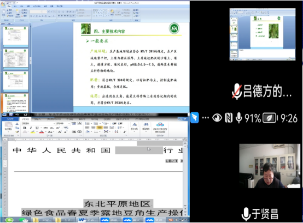The height and width of the screenshot is (223, 303).
Task: Click the Find and Edit binoculars icon
Action: tap(146, 126)
